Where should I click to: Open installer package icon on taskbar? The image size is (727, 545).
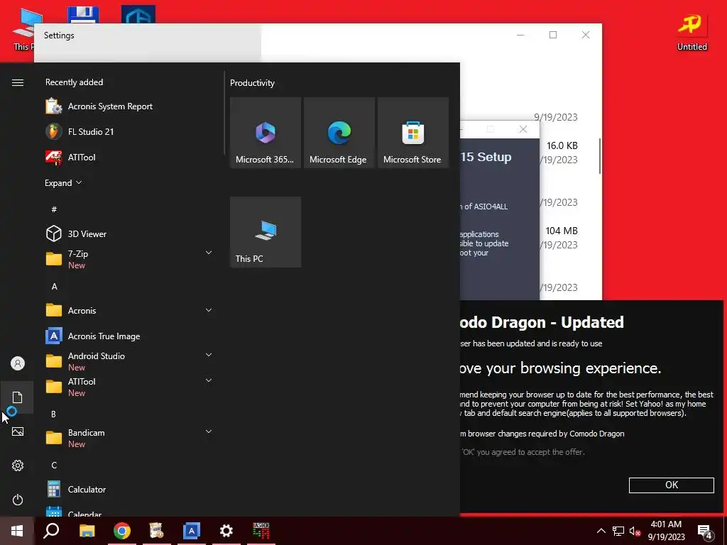click(x=157, y=531)
